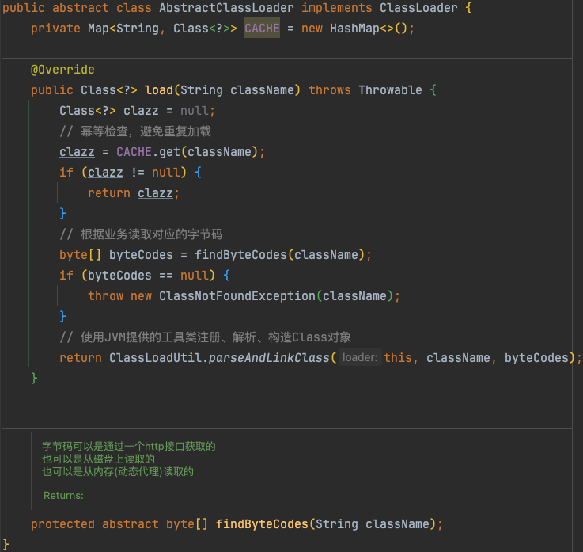Image resolution: width=583 pixels, height=552 pixels.
Task: Click the AbstractClassLoader class name in declaration
Action: (226, 8)
